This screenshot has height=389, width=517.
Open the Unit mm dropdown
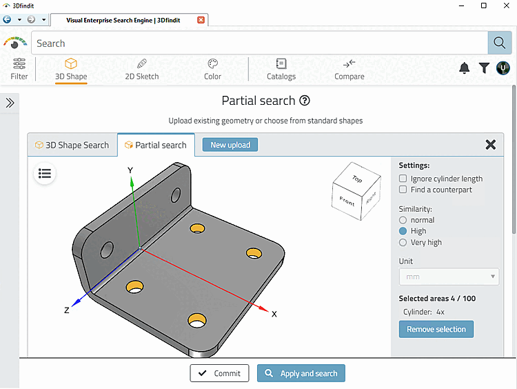click(449, 277)
